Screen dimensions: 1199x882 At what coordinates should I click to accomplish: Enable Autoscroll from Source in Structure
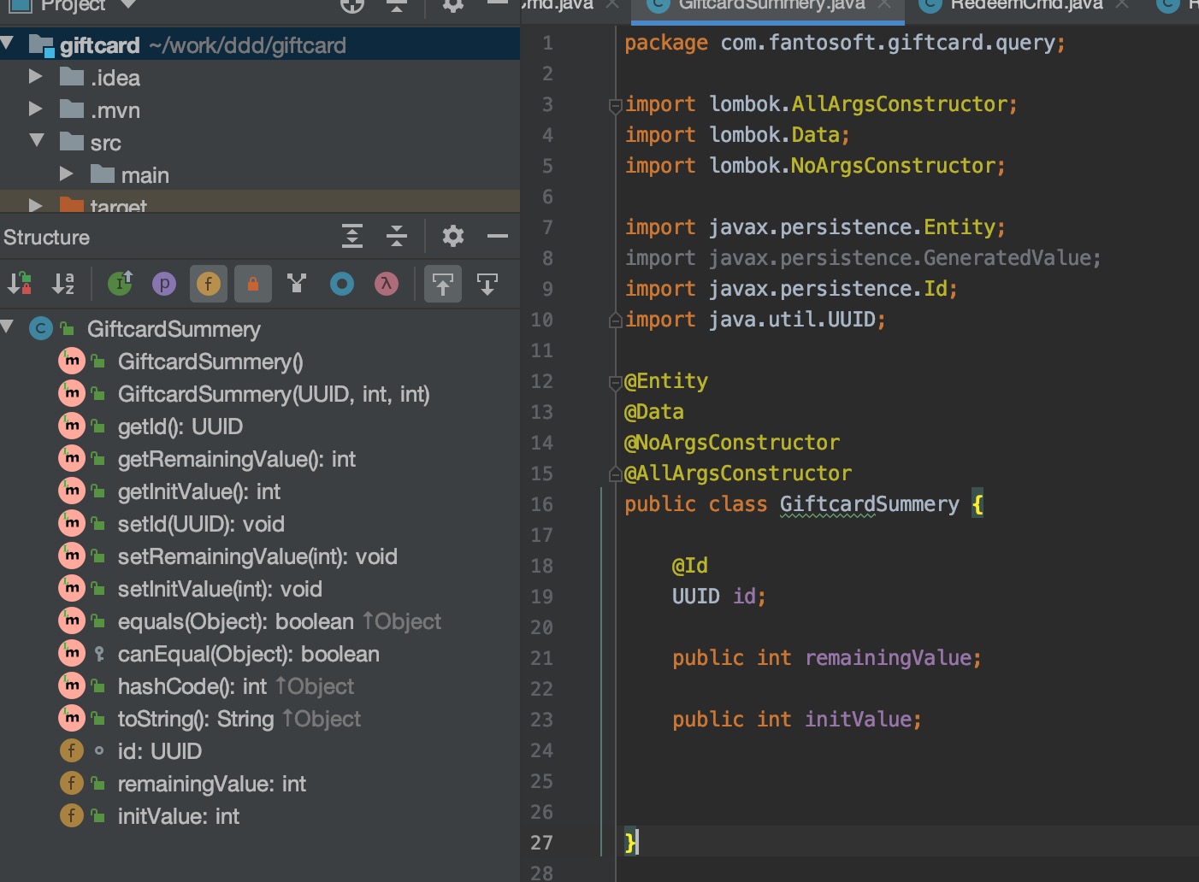(x=487, y=284)
